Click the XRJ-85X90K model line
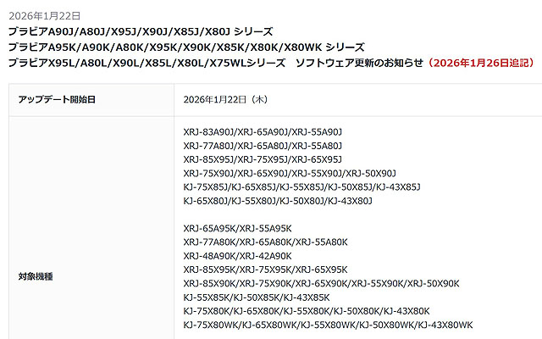 tap(321, 283)
